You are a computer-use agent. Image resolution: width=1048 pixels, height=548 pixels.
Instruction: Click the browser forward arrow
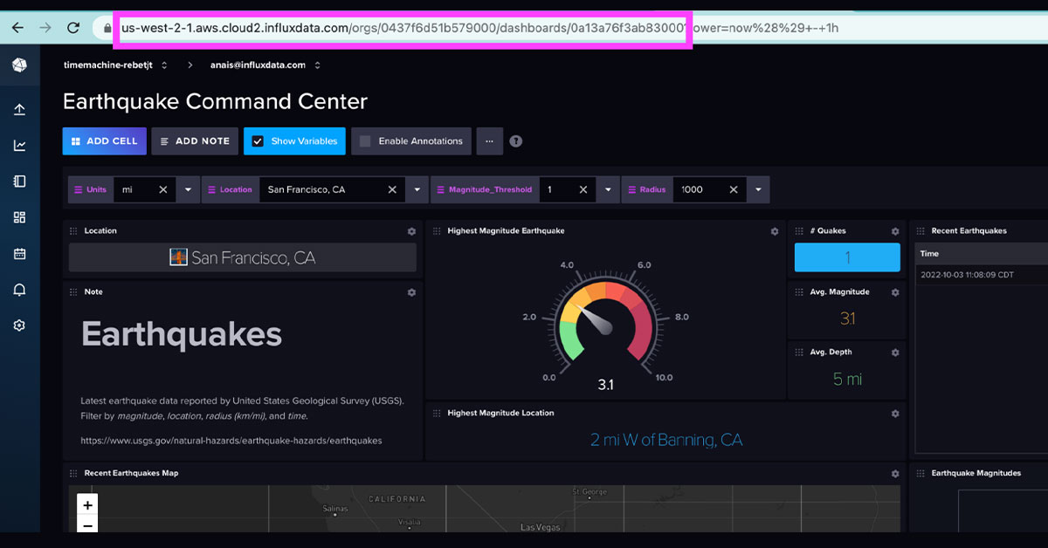coord(44,28)
